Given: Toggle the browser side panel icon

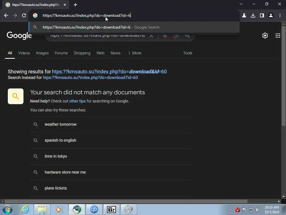Looking at the screenshot, I should (262, 16).
